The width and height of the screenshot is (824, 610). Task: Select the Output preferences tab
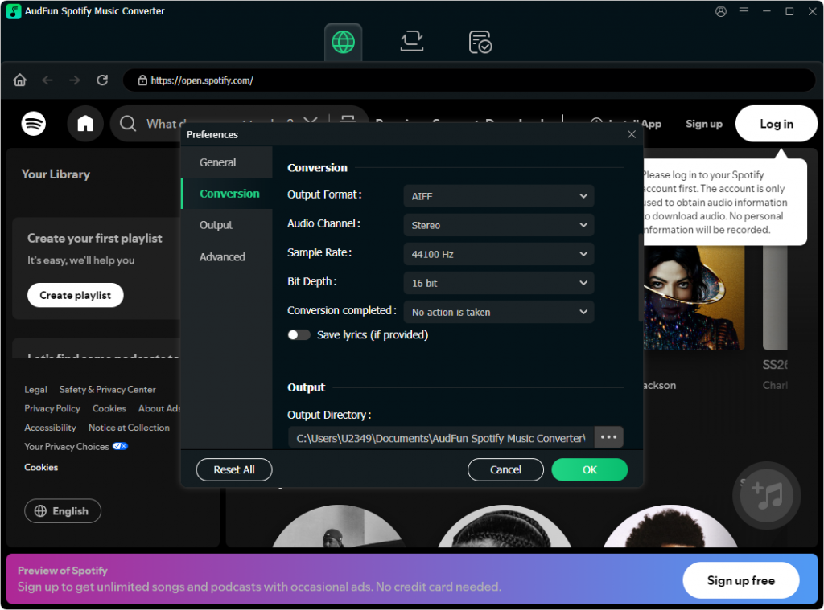(227, 225)
